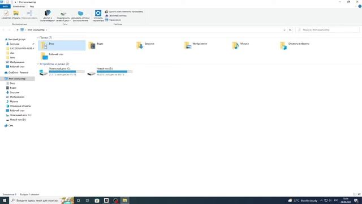Click the Свойства (Properties) ribbon icon
This screenshot has width=362, height=204.
(x=6, y=13)
